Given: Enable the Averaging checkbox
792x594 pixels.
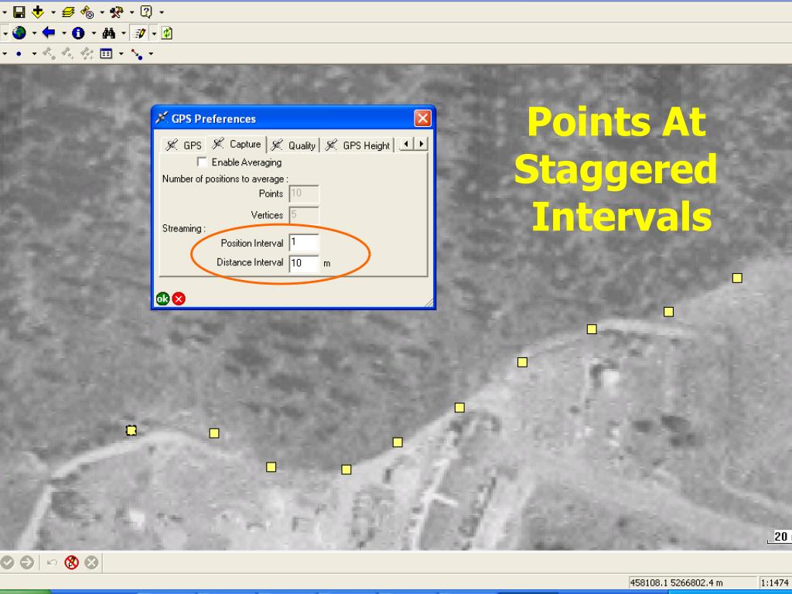Looking at the screenshot, I should click(x=203, y=162).
